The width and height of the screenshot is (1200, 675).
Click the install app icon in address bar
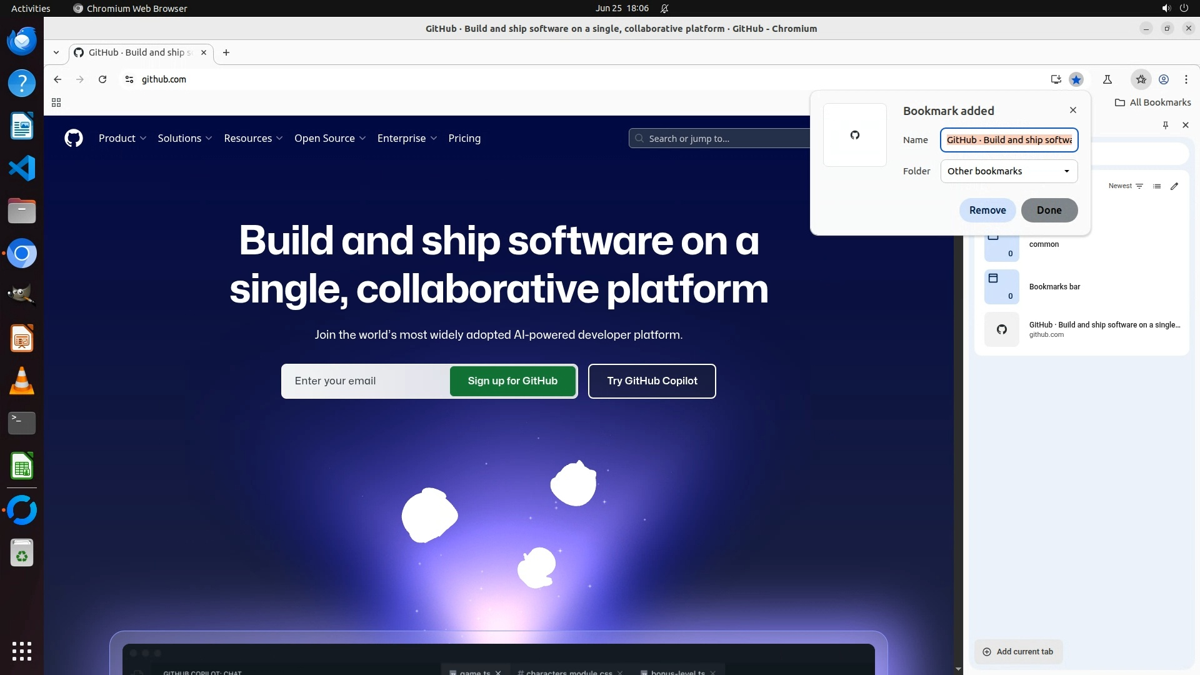1056,79
